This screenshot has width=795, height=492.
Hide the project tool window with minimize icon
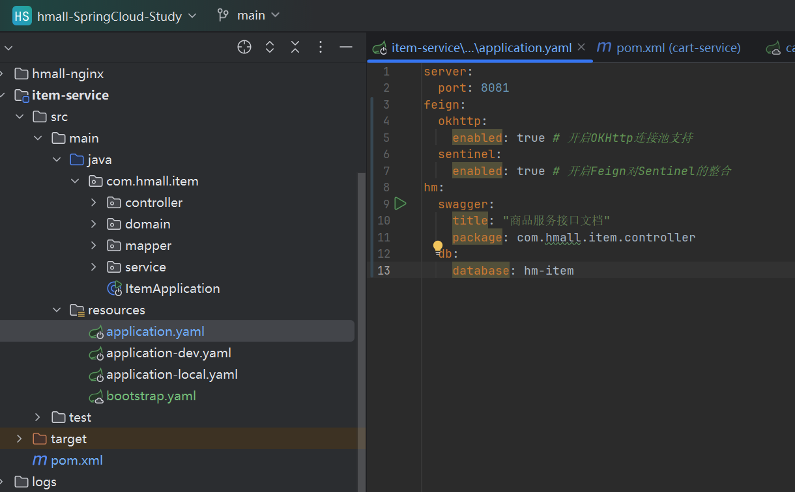346,47
